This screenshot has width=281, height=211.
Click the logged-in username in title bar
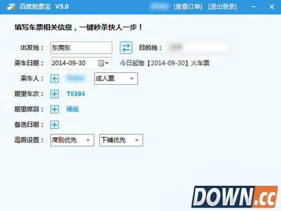159,7
